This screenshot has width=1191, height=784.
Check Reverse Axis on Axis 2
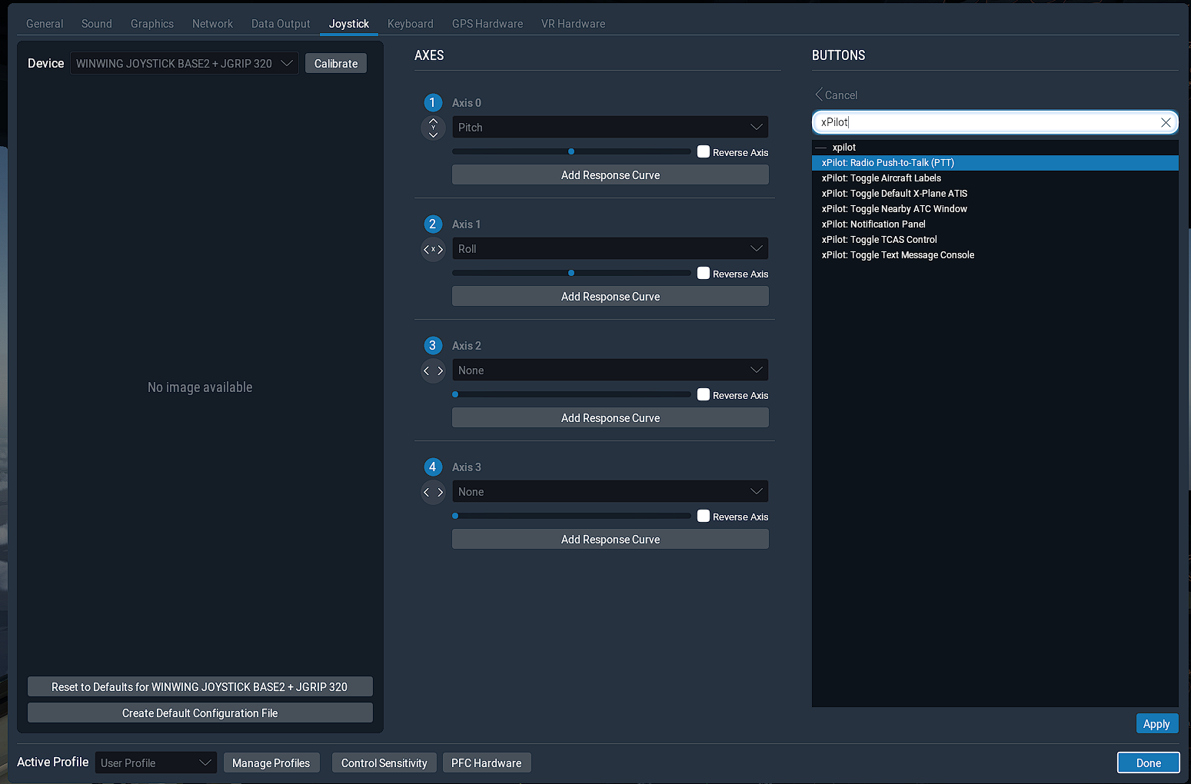pyautogui.click(x=703, y=394)
